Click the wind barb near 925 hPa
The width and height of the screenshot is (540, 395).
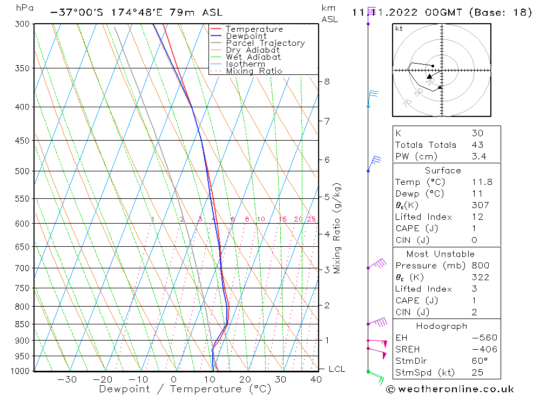(377, 353)
